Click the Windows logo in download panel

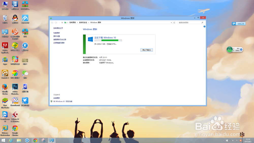click(90, 39)
